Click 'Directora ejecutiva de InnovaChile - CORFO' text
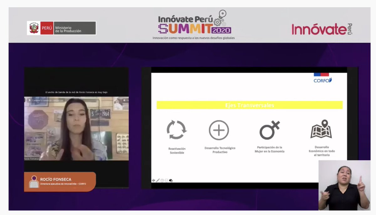The height and width of the screenshot is (215, 376). coord(63,184)
